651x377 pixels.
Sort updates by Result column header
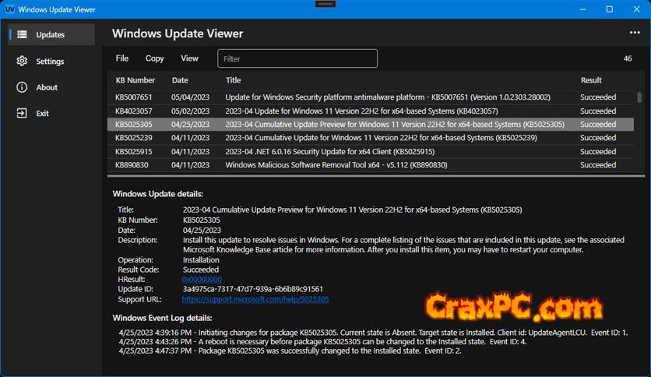point(591,80)
